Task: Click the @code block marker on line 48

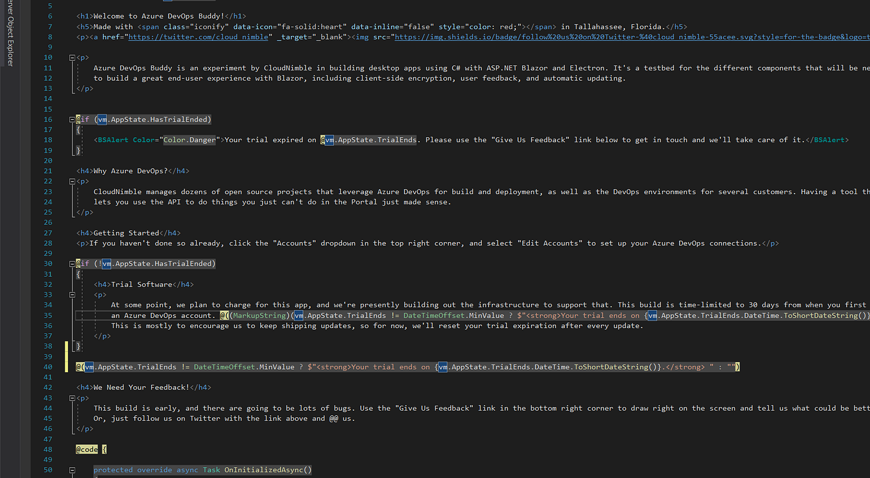Action: tap(86, 449)
